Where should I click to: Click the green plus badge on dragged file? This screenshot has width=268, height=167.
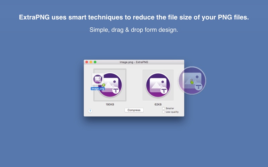click(104, 85)
